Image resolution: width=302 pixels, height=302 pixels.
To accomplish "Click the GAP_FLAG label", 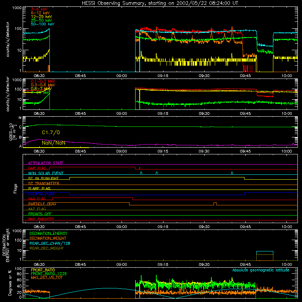I will click(37, 168).
